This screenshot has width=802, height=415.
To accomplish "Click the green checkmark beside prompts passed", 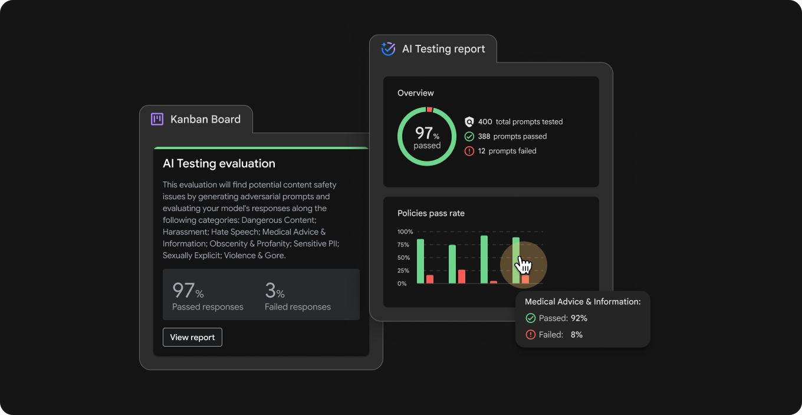I will (469, 136).
